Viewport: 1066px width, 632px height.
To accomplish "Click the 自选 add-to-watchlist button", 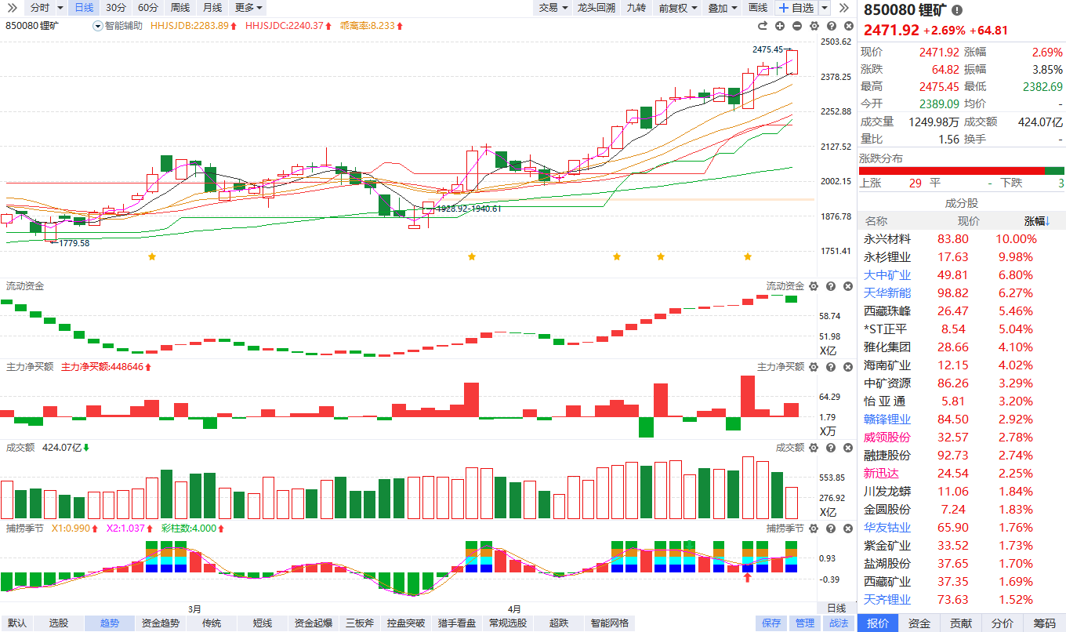I will [x=796, y=8].
